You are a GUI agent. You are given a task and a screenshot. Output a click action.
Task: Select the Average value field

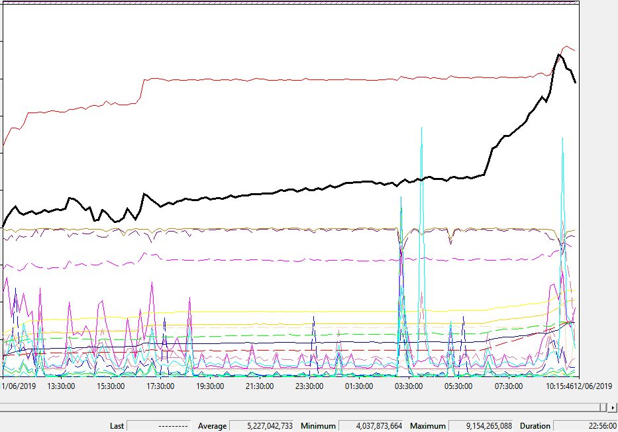tap(261, 426)
